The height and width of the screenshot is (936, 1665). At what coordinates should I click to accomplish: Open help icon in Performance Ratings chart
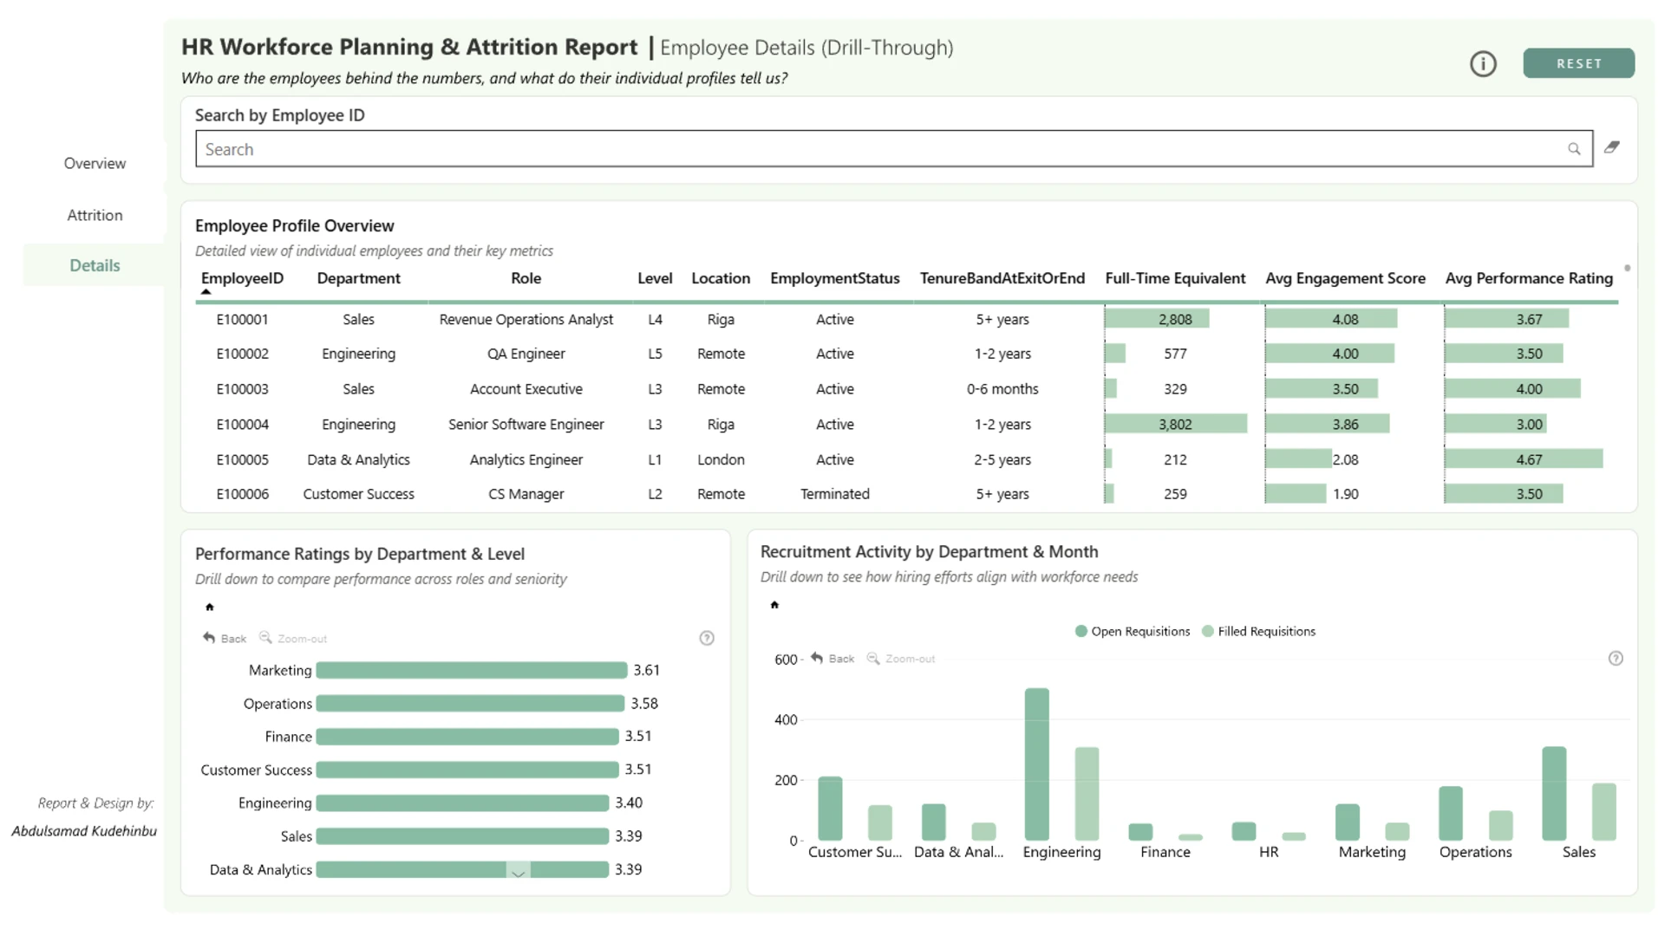point(707,638)
